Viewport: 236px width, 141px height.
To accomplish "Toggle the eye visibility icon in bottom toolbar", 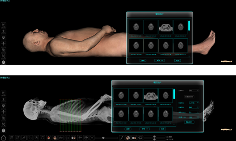I will (92, 138).
